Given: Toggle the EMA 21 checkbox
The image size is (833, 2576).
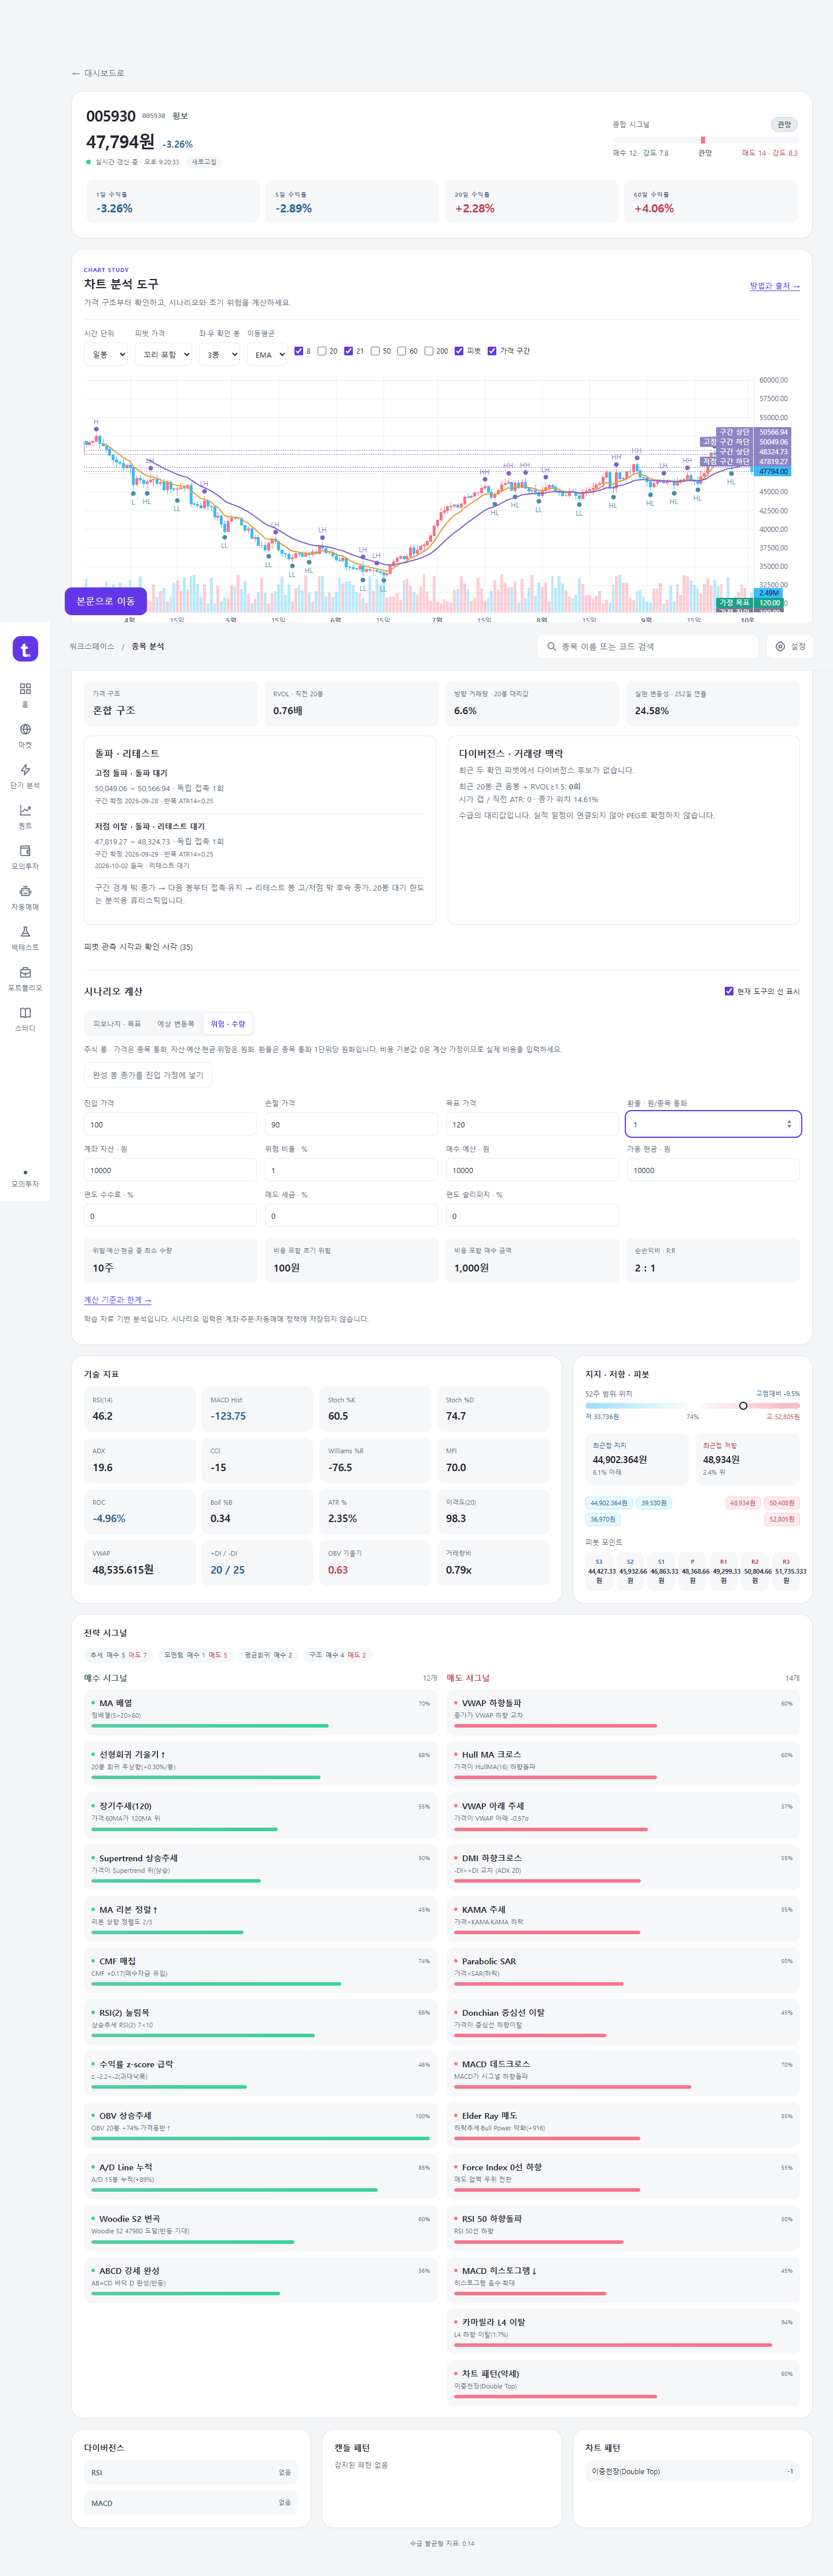Looking at the screenshot, I should point(349,351).
